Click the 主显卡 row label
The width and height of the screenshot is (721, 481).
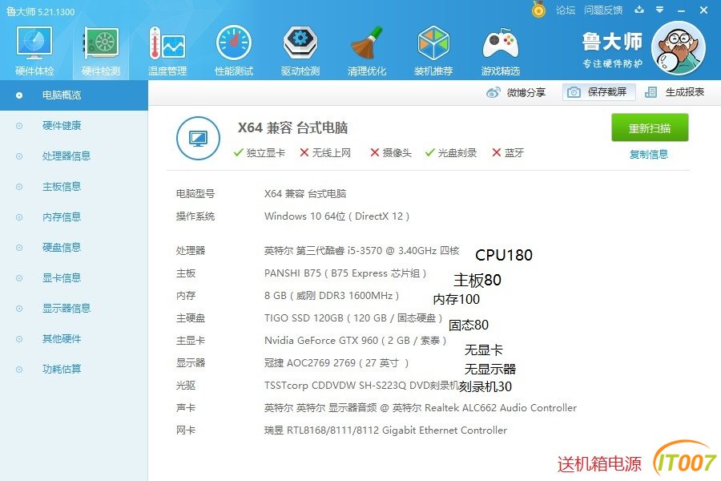(191, 341)
